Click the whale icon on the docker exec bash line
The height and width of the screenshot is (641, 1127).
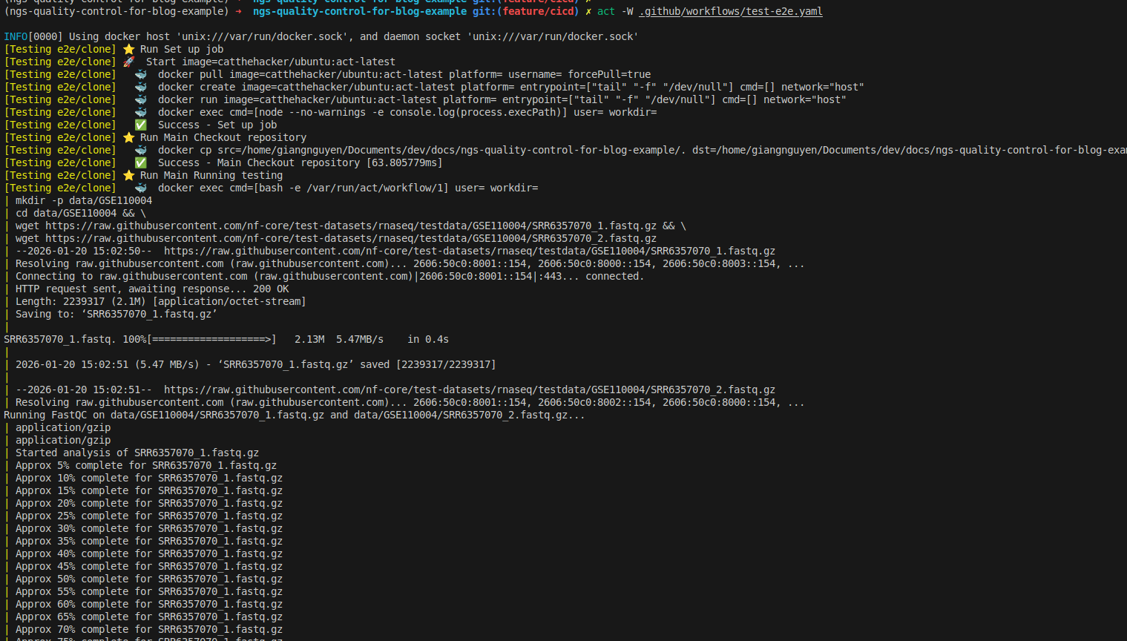[x=140, y=188]
